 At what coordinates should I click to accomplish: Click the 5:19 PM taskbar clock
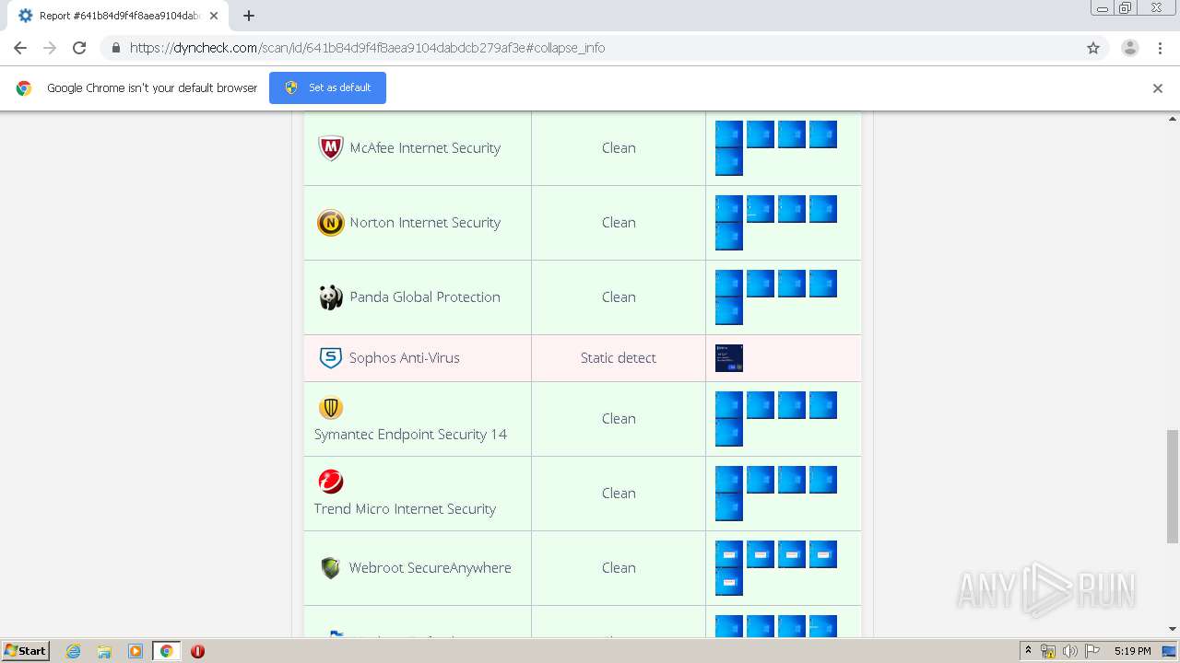[1132, 651]
